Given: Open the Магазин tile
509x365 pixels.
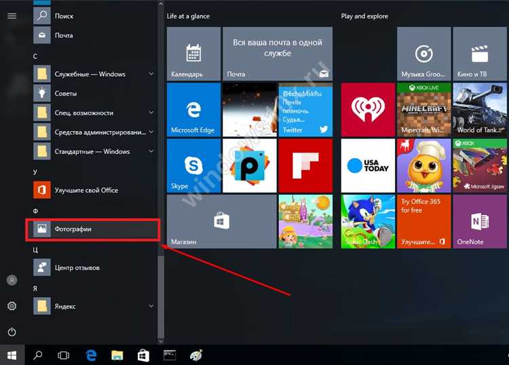Looking at the screenshot, I should click(222, 222).
